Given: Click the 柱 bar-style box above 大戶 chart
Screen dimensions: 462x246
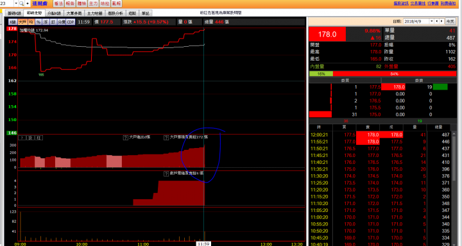Looking at the screenshot, I should 39,138.
